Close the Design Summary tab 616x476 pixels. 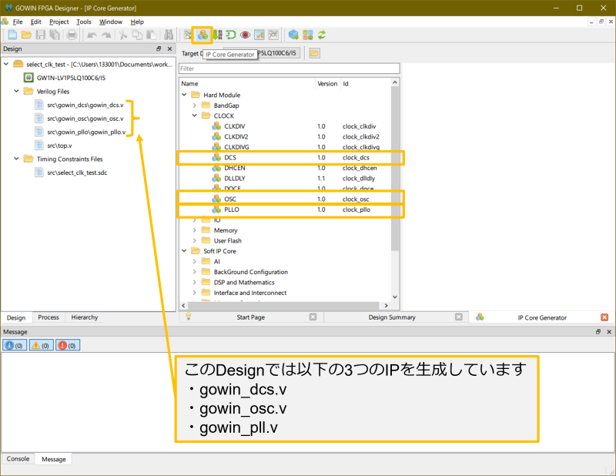458,317
